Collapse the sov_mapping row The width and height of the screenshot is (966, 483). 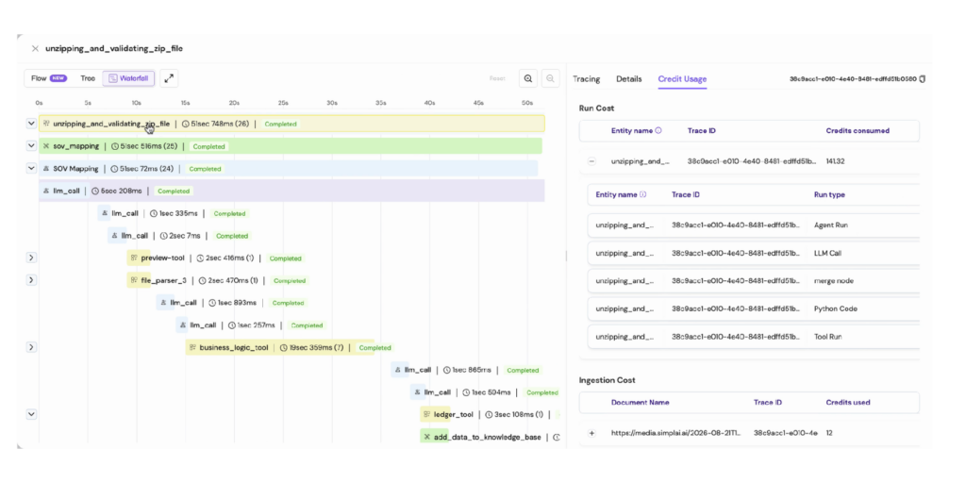[31, 146]
